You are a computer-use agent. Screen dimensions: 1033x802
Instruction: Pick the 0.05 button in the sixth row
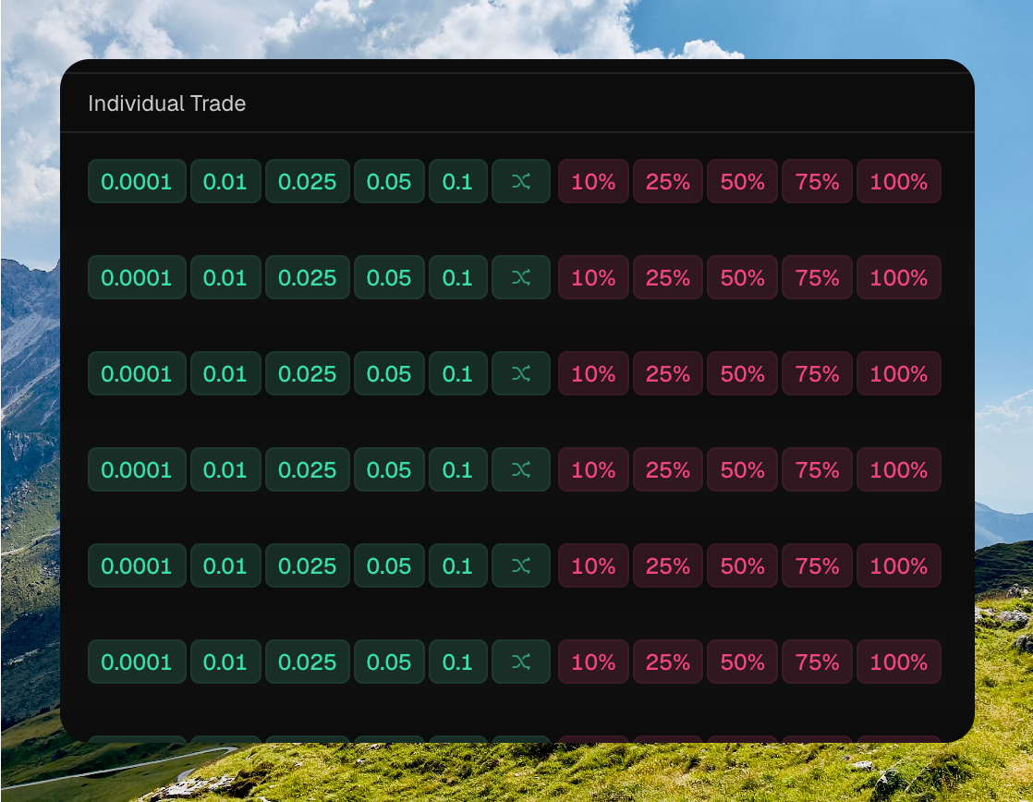pos(389,662)
